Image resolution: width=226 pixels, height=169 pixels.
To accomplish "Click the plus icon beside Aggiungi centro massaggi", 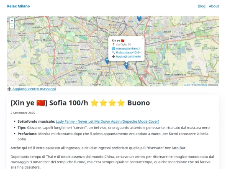I will (x=9, y=89).
